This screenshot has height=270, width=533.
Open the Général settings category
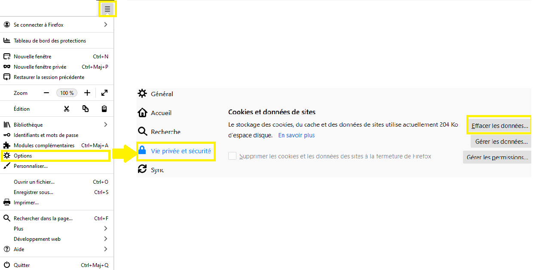click(x=162, y=94)
